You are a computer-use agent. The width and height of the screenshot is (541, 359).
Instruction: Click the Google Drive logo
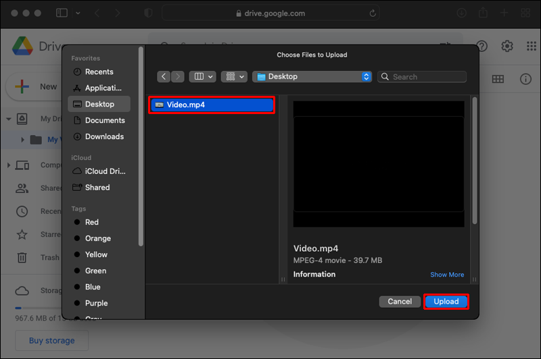pos(22,46)
